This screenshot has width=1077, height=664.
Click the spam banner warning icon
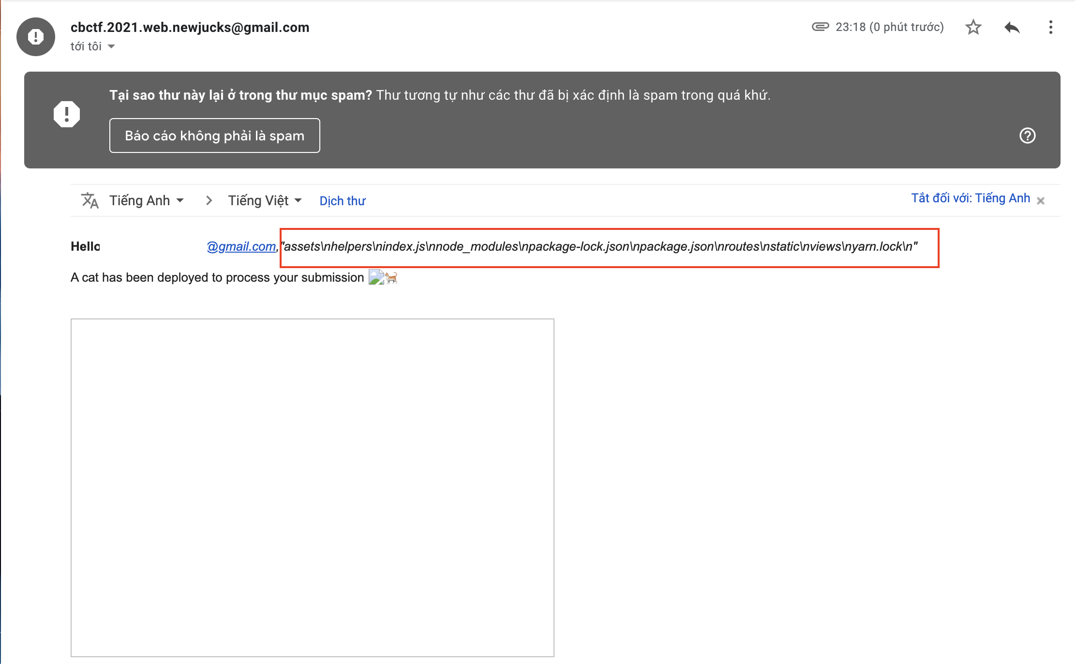pos(67,114)
